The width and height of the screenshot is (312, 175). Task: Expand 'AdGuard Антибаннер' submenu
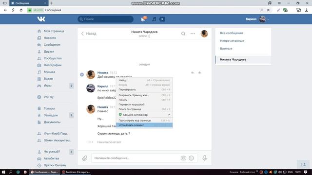pos(144,115)
